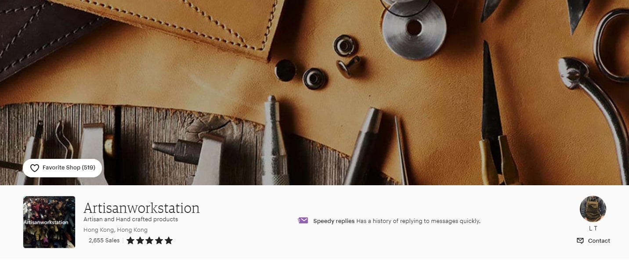Open the shop owner's round avatar photo
Screen dimensions: 629x266
click(x=593, y=209)
